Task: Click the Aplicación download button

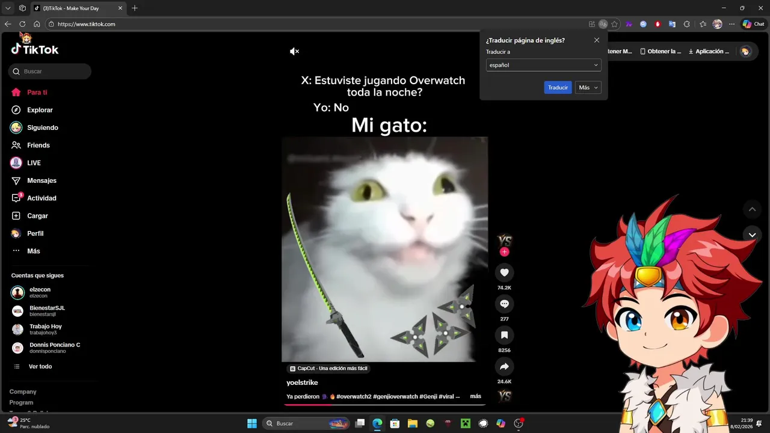Action: 709,51
